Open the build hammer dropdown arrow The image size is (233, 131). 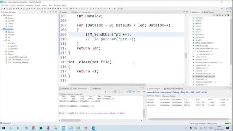[21, 9]
